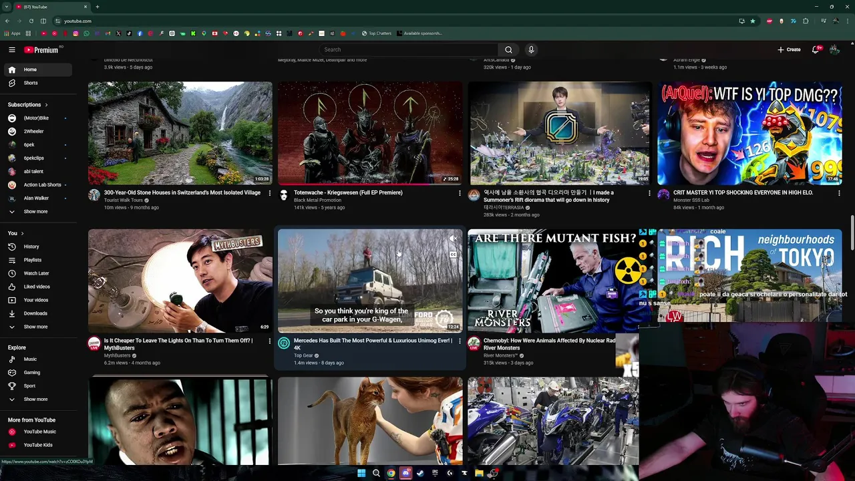Play 300-Year-Old Stone Houses thumbnail

[x=180, y=133]
